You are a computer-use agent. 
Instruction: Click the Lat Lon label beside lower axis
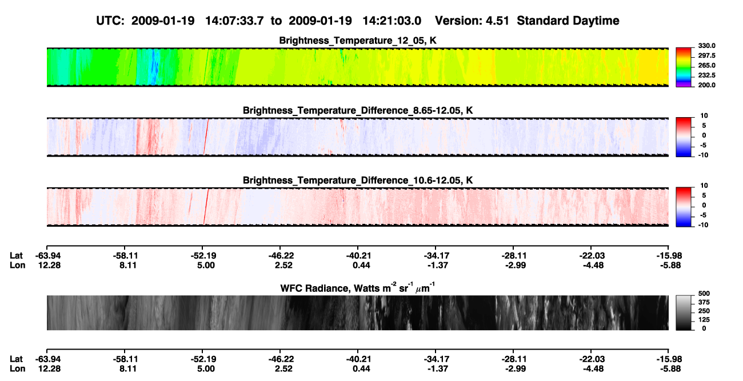tap(17, 363)
